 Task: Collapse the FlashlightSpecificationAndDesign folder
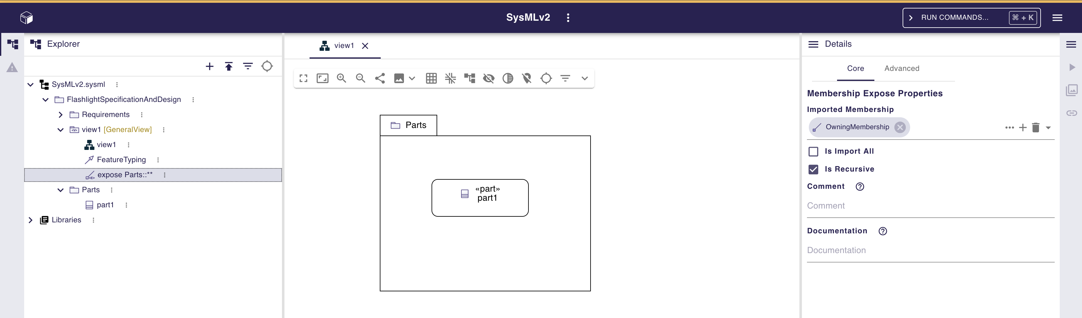(45, 99)
